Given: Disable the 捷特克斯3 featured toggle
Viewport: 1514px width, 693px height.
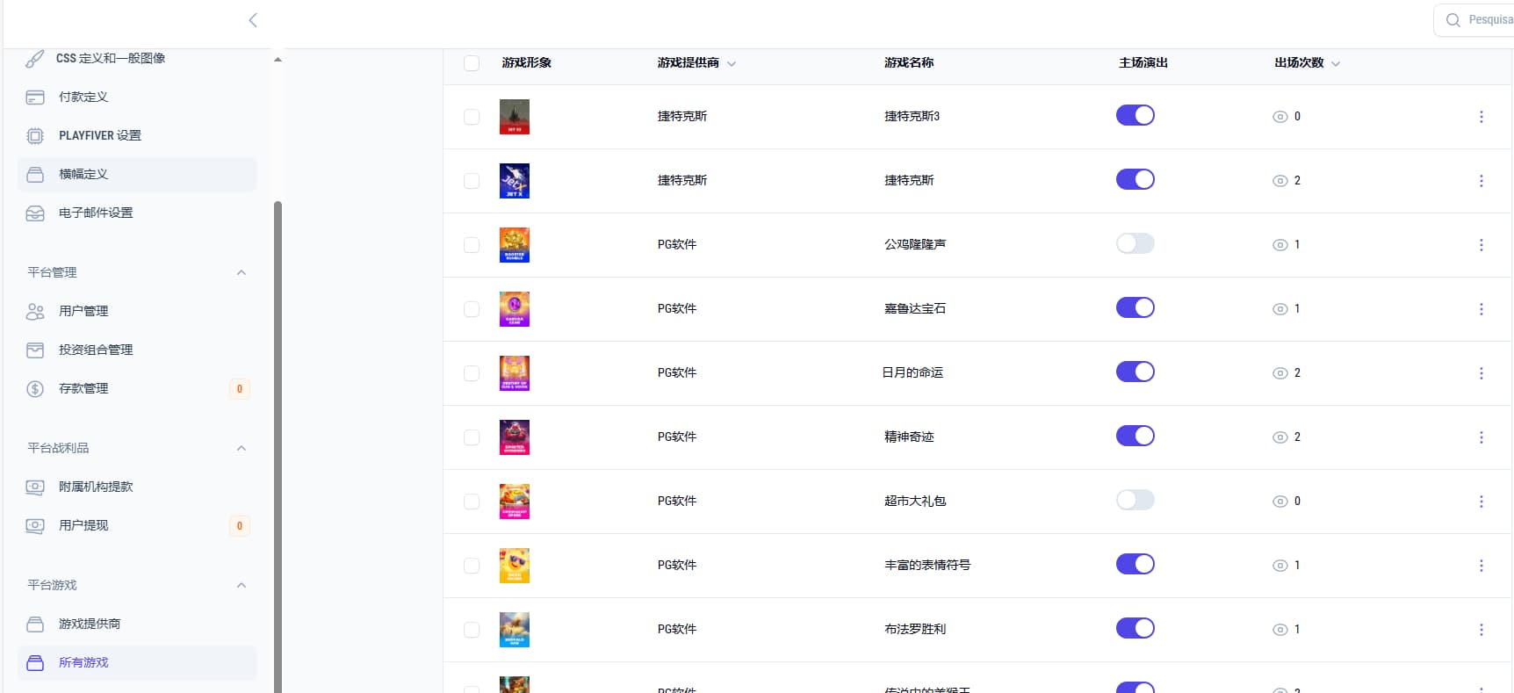Looking at the screenshot, I should (x=1135, y=116).
